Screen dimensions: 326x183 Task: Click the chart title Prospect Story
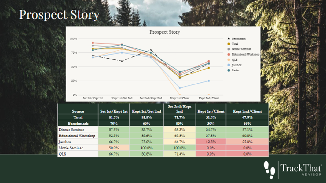(164, 32)
